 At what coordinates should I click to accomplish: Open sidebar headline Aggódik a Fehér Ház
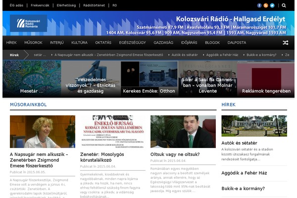click(244, 173)
